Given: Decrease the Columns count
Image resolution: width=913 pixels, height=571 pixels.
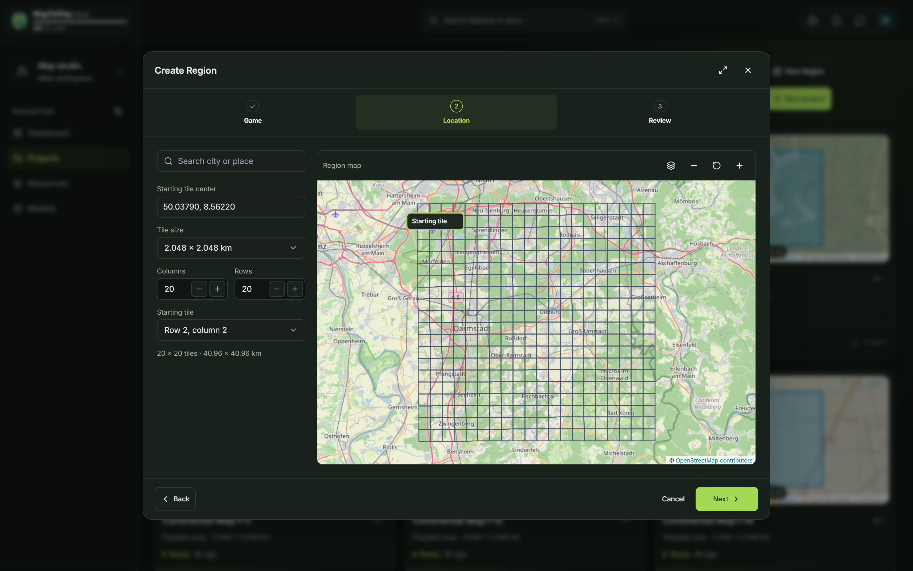Looking at the screenshot, I should [x=199, y=289].
